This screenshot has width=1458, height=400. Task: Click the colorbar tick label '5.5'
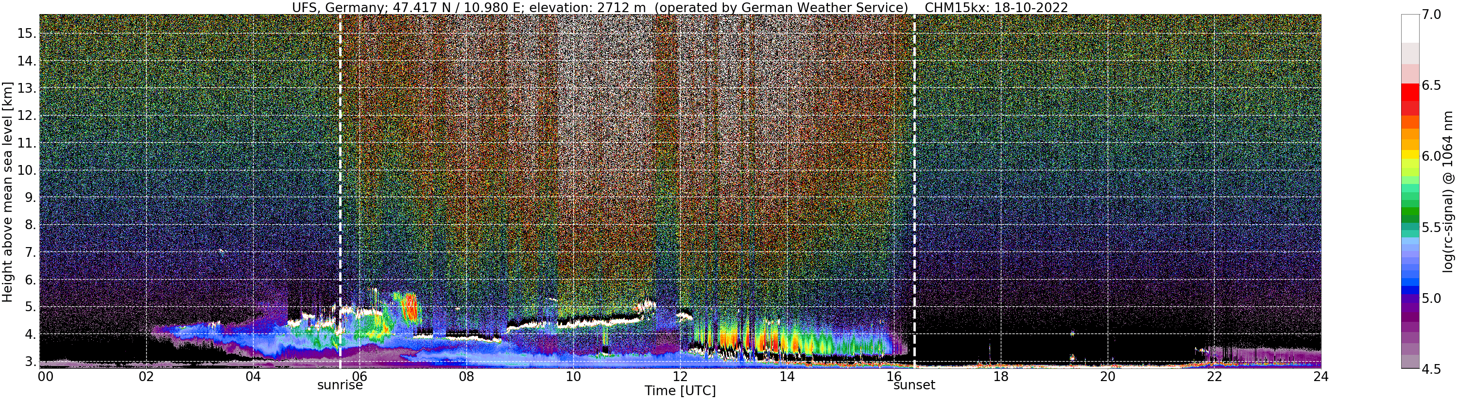click(1432, 228)
